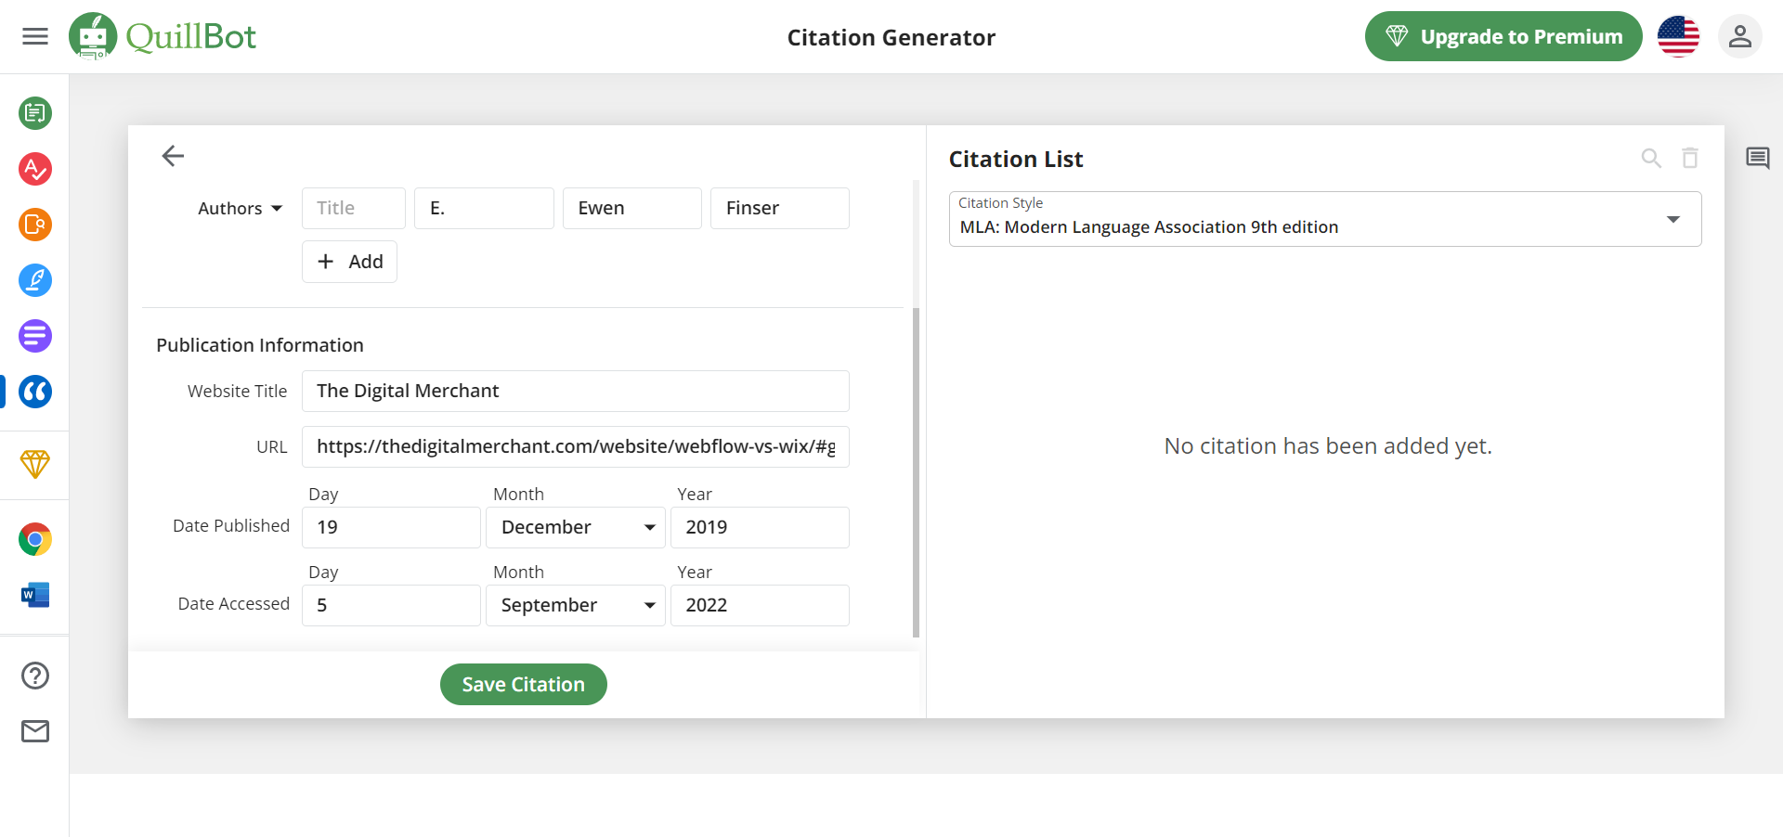Click Date Accessed day field '5'

coord(391,605)
